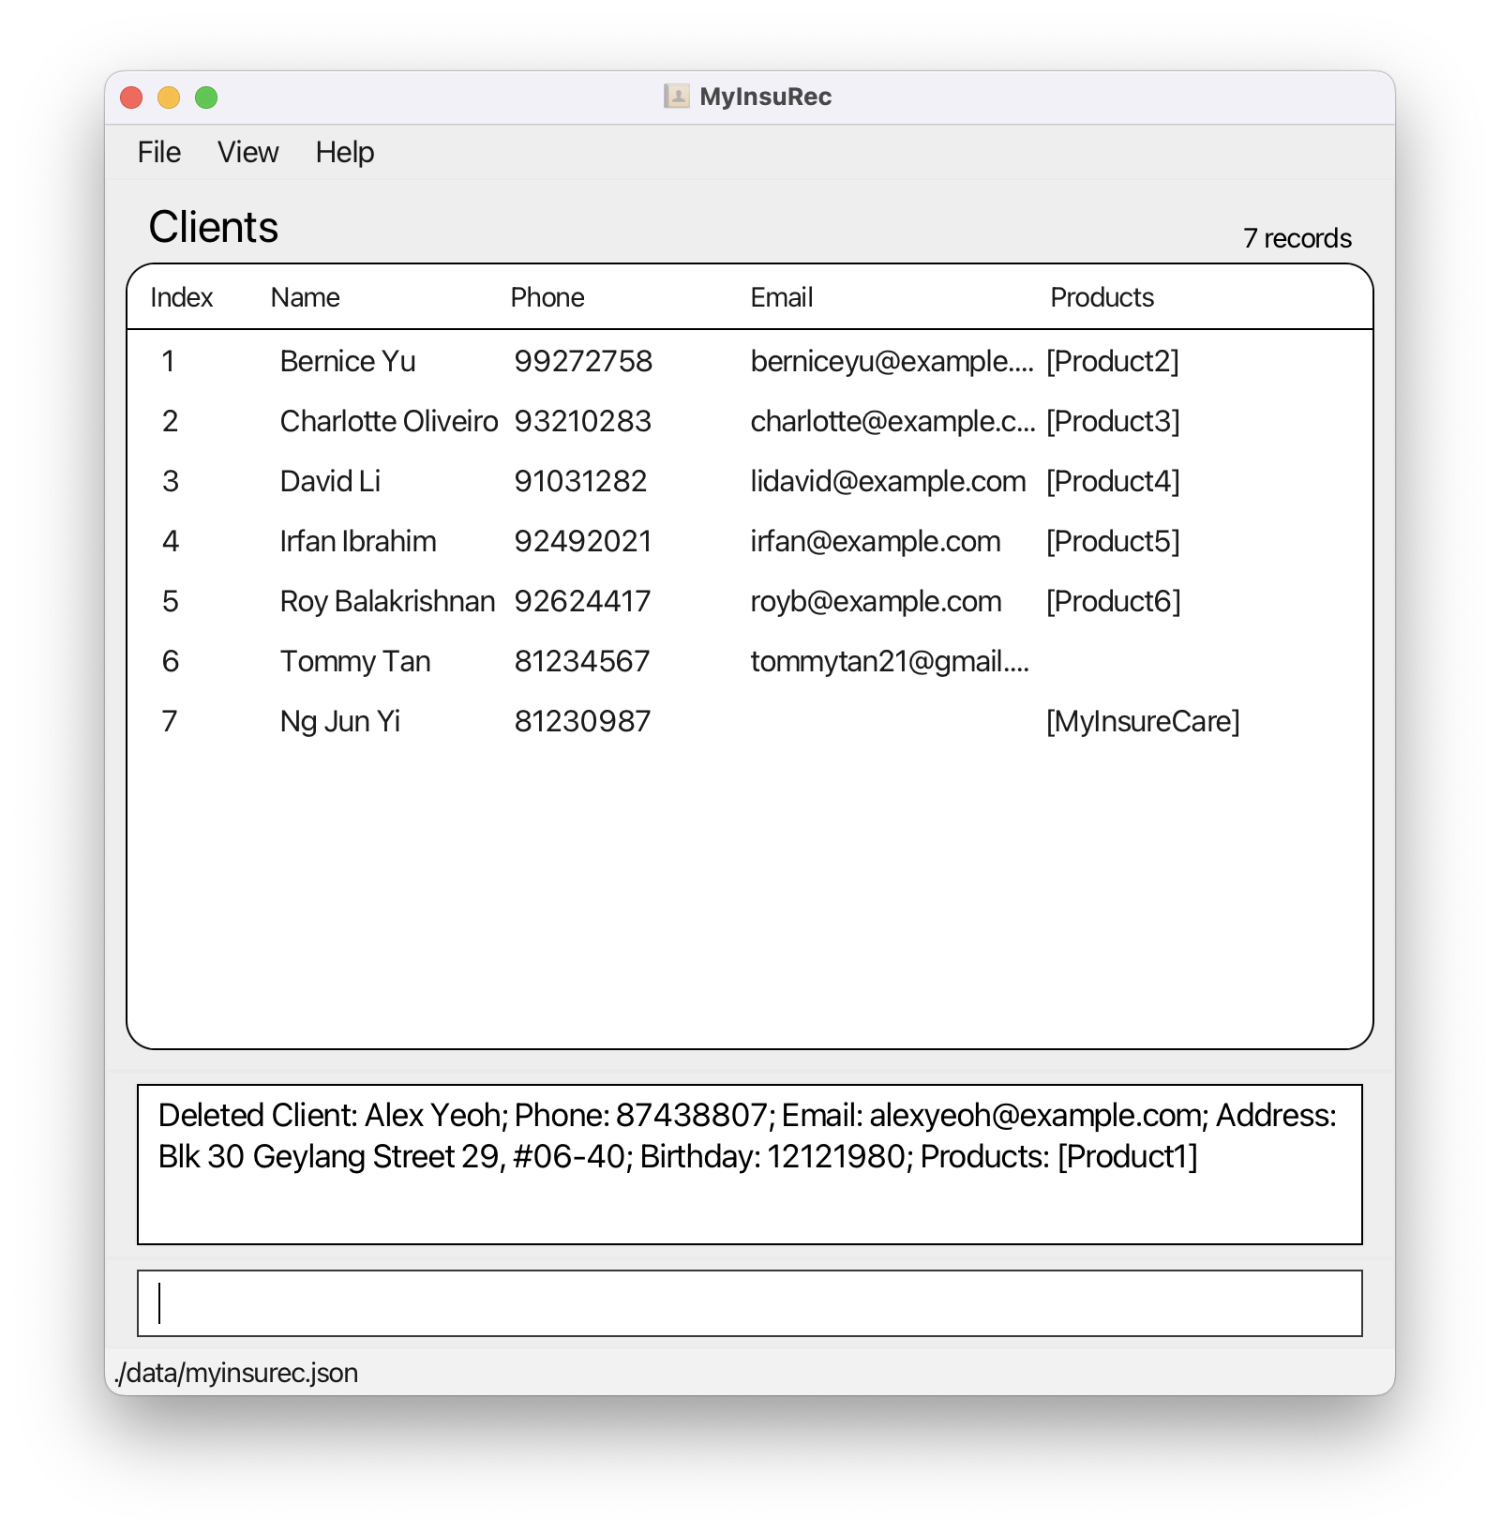The width and height of the screenshot is (1500, 1534).
Task: Click the Index column header
Action: pos(182,297)
